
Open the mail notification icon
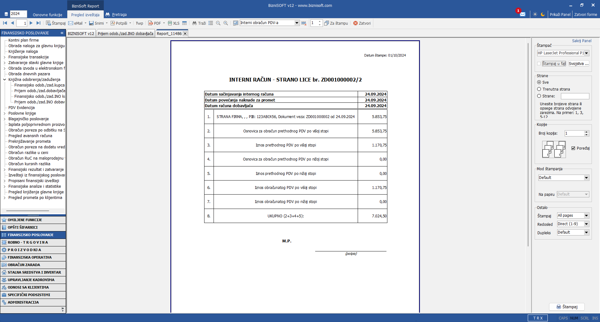522,14
